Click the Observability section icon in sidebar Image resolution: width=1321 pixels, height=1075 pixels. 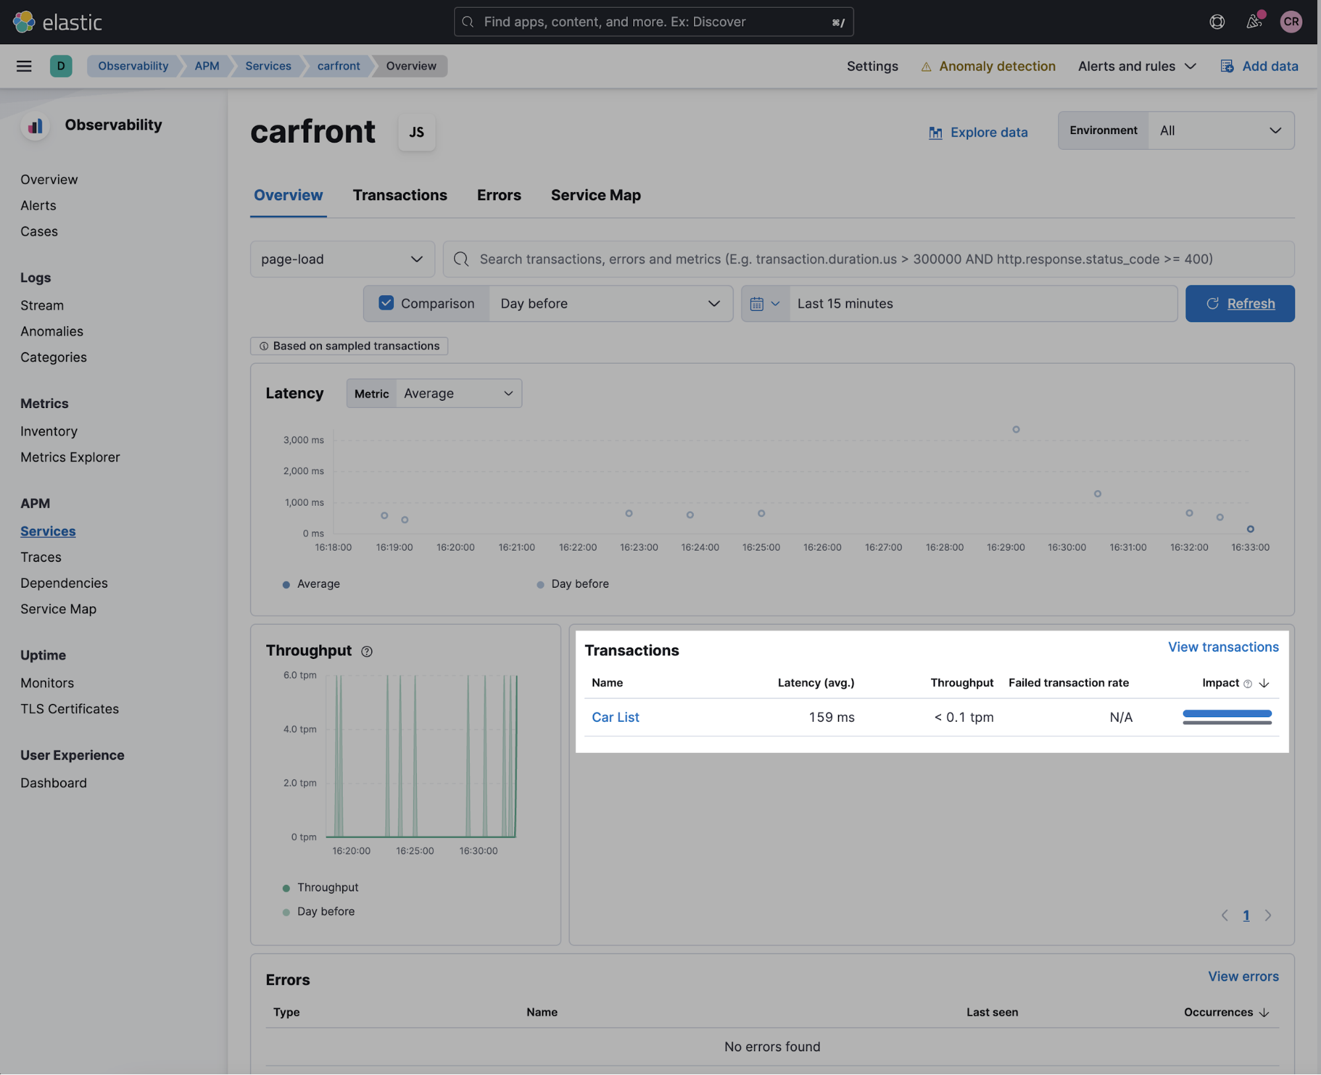click(x=35, y=125)
